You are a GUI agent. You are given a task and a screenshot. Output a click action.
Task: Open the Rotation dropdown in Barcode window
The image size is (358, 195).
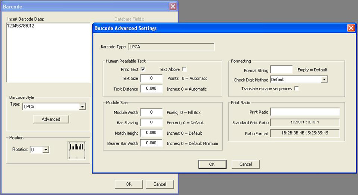[46, 150]
